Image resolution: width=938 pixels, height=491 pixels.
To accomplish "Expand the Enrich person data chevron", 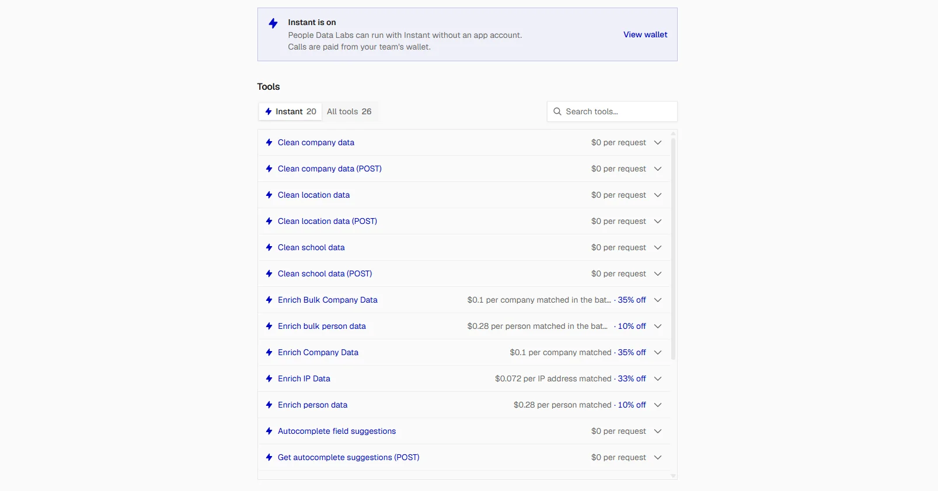I will click(658, 405).
